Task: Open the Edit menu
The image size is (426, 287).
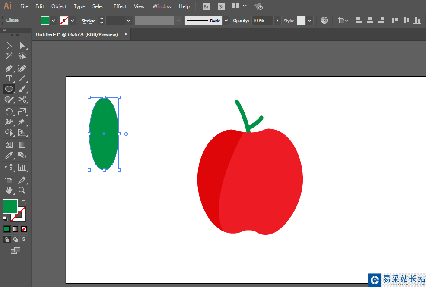Action: click(x=40, y=6)
